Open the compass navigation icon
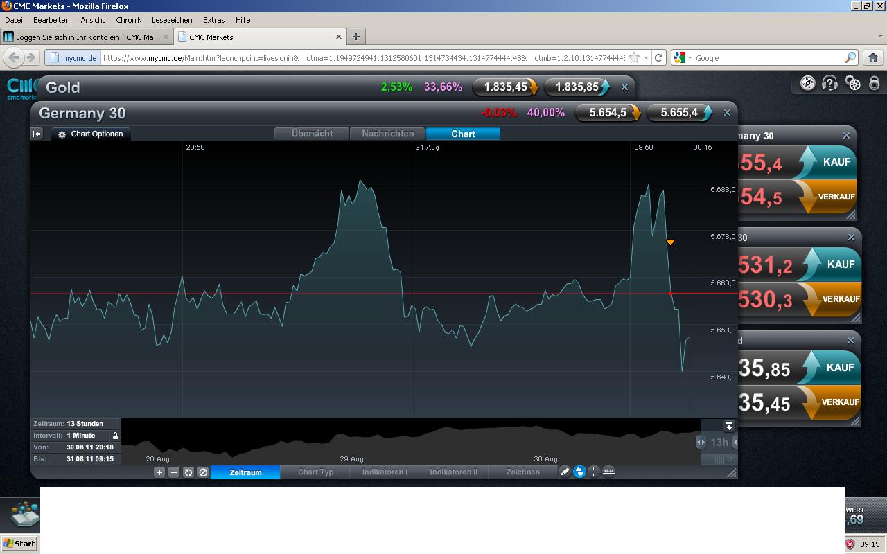887x554 pixels. 807,84
